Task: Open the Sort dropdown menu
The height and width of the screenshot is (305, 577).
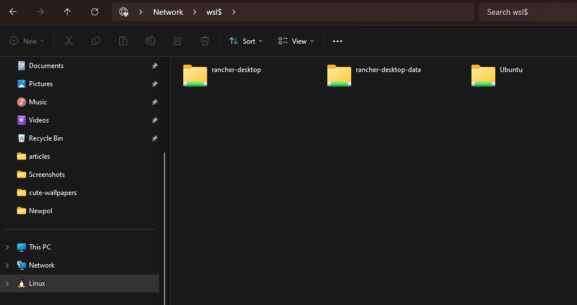Action: coord(246,41)
